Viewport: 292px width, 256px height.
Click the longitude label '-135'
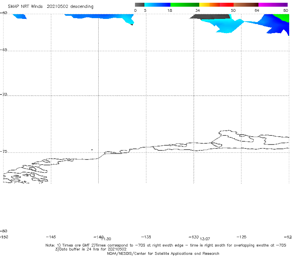(x=146, y=237)
